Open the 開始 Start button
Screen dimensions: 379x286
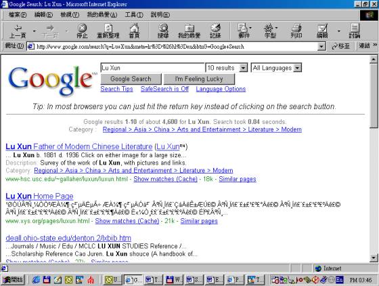[x=13, y=280]
